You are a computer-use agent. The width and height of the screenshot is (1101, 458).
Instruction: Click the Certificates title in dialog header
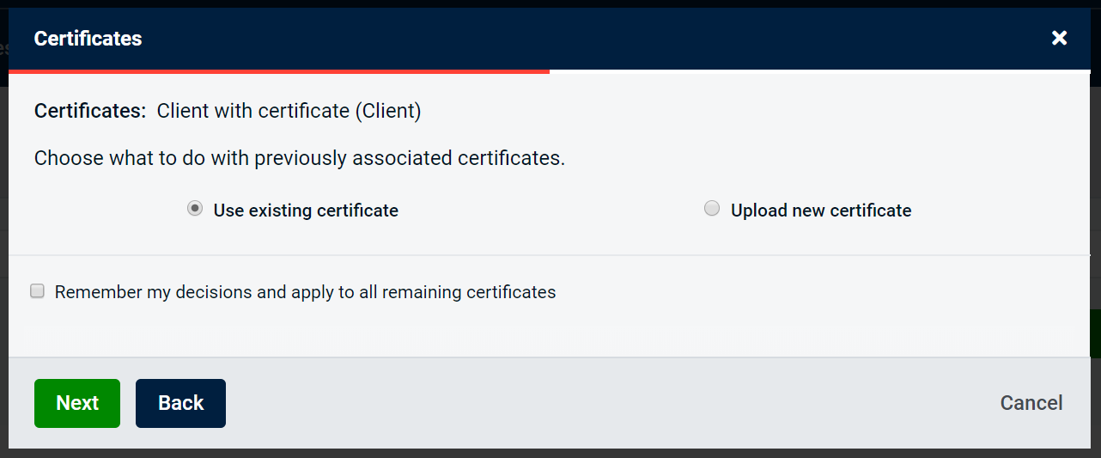point(88,39)
